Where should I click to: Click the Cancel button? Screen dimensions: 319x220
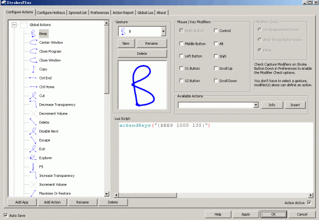point(302,214)
